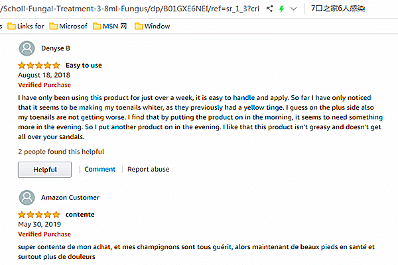Click Denyse B's profile avatar
398x265 pixels.
tap(27, 48)
